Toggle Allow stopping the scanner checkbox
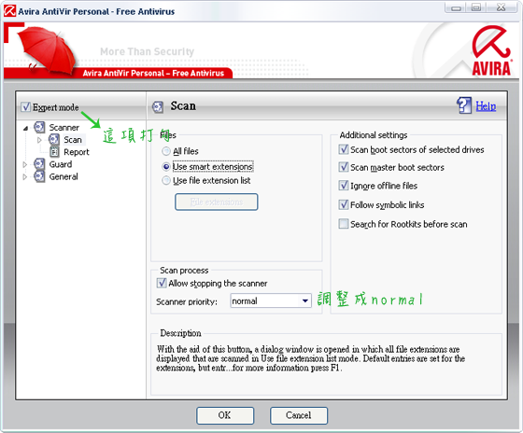 tap(162, 284)
